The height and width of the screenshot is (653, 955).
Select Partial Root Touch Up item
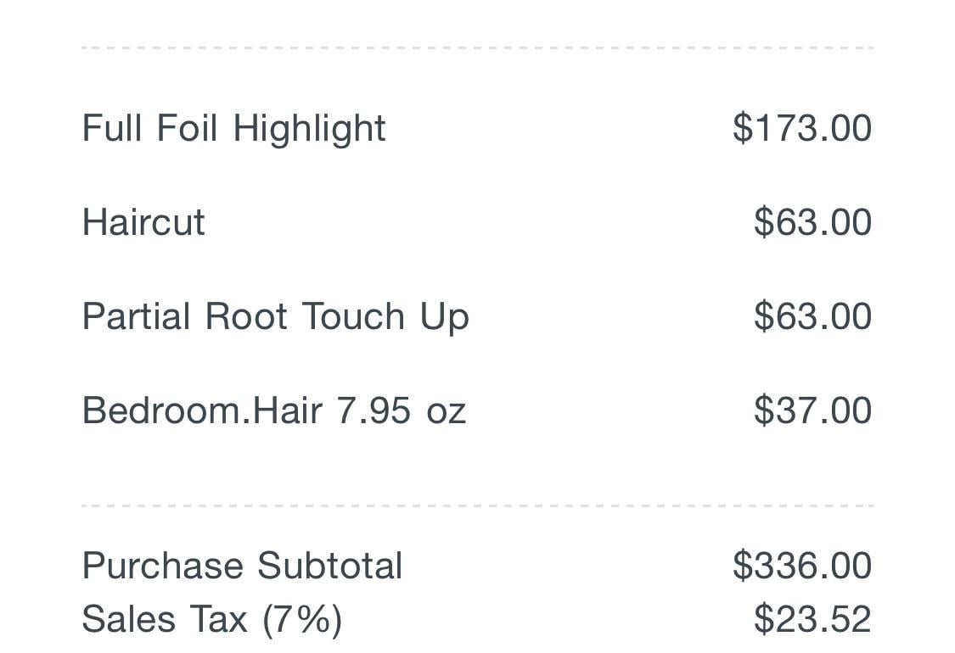tap(276, 317)
